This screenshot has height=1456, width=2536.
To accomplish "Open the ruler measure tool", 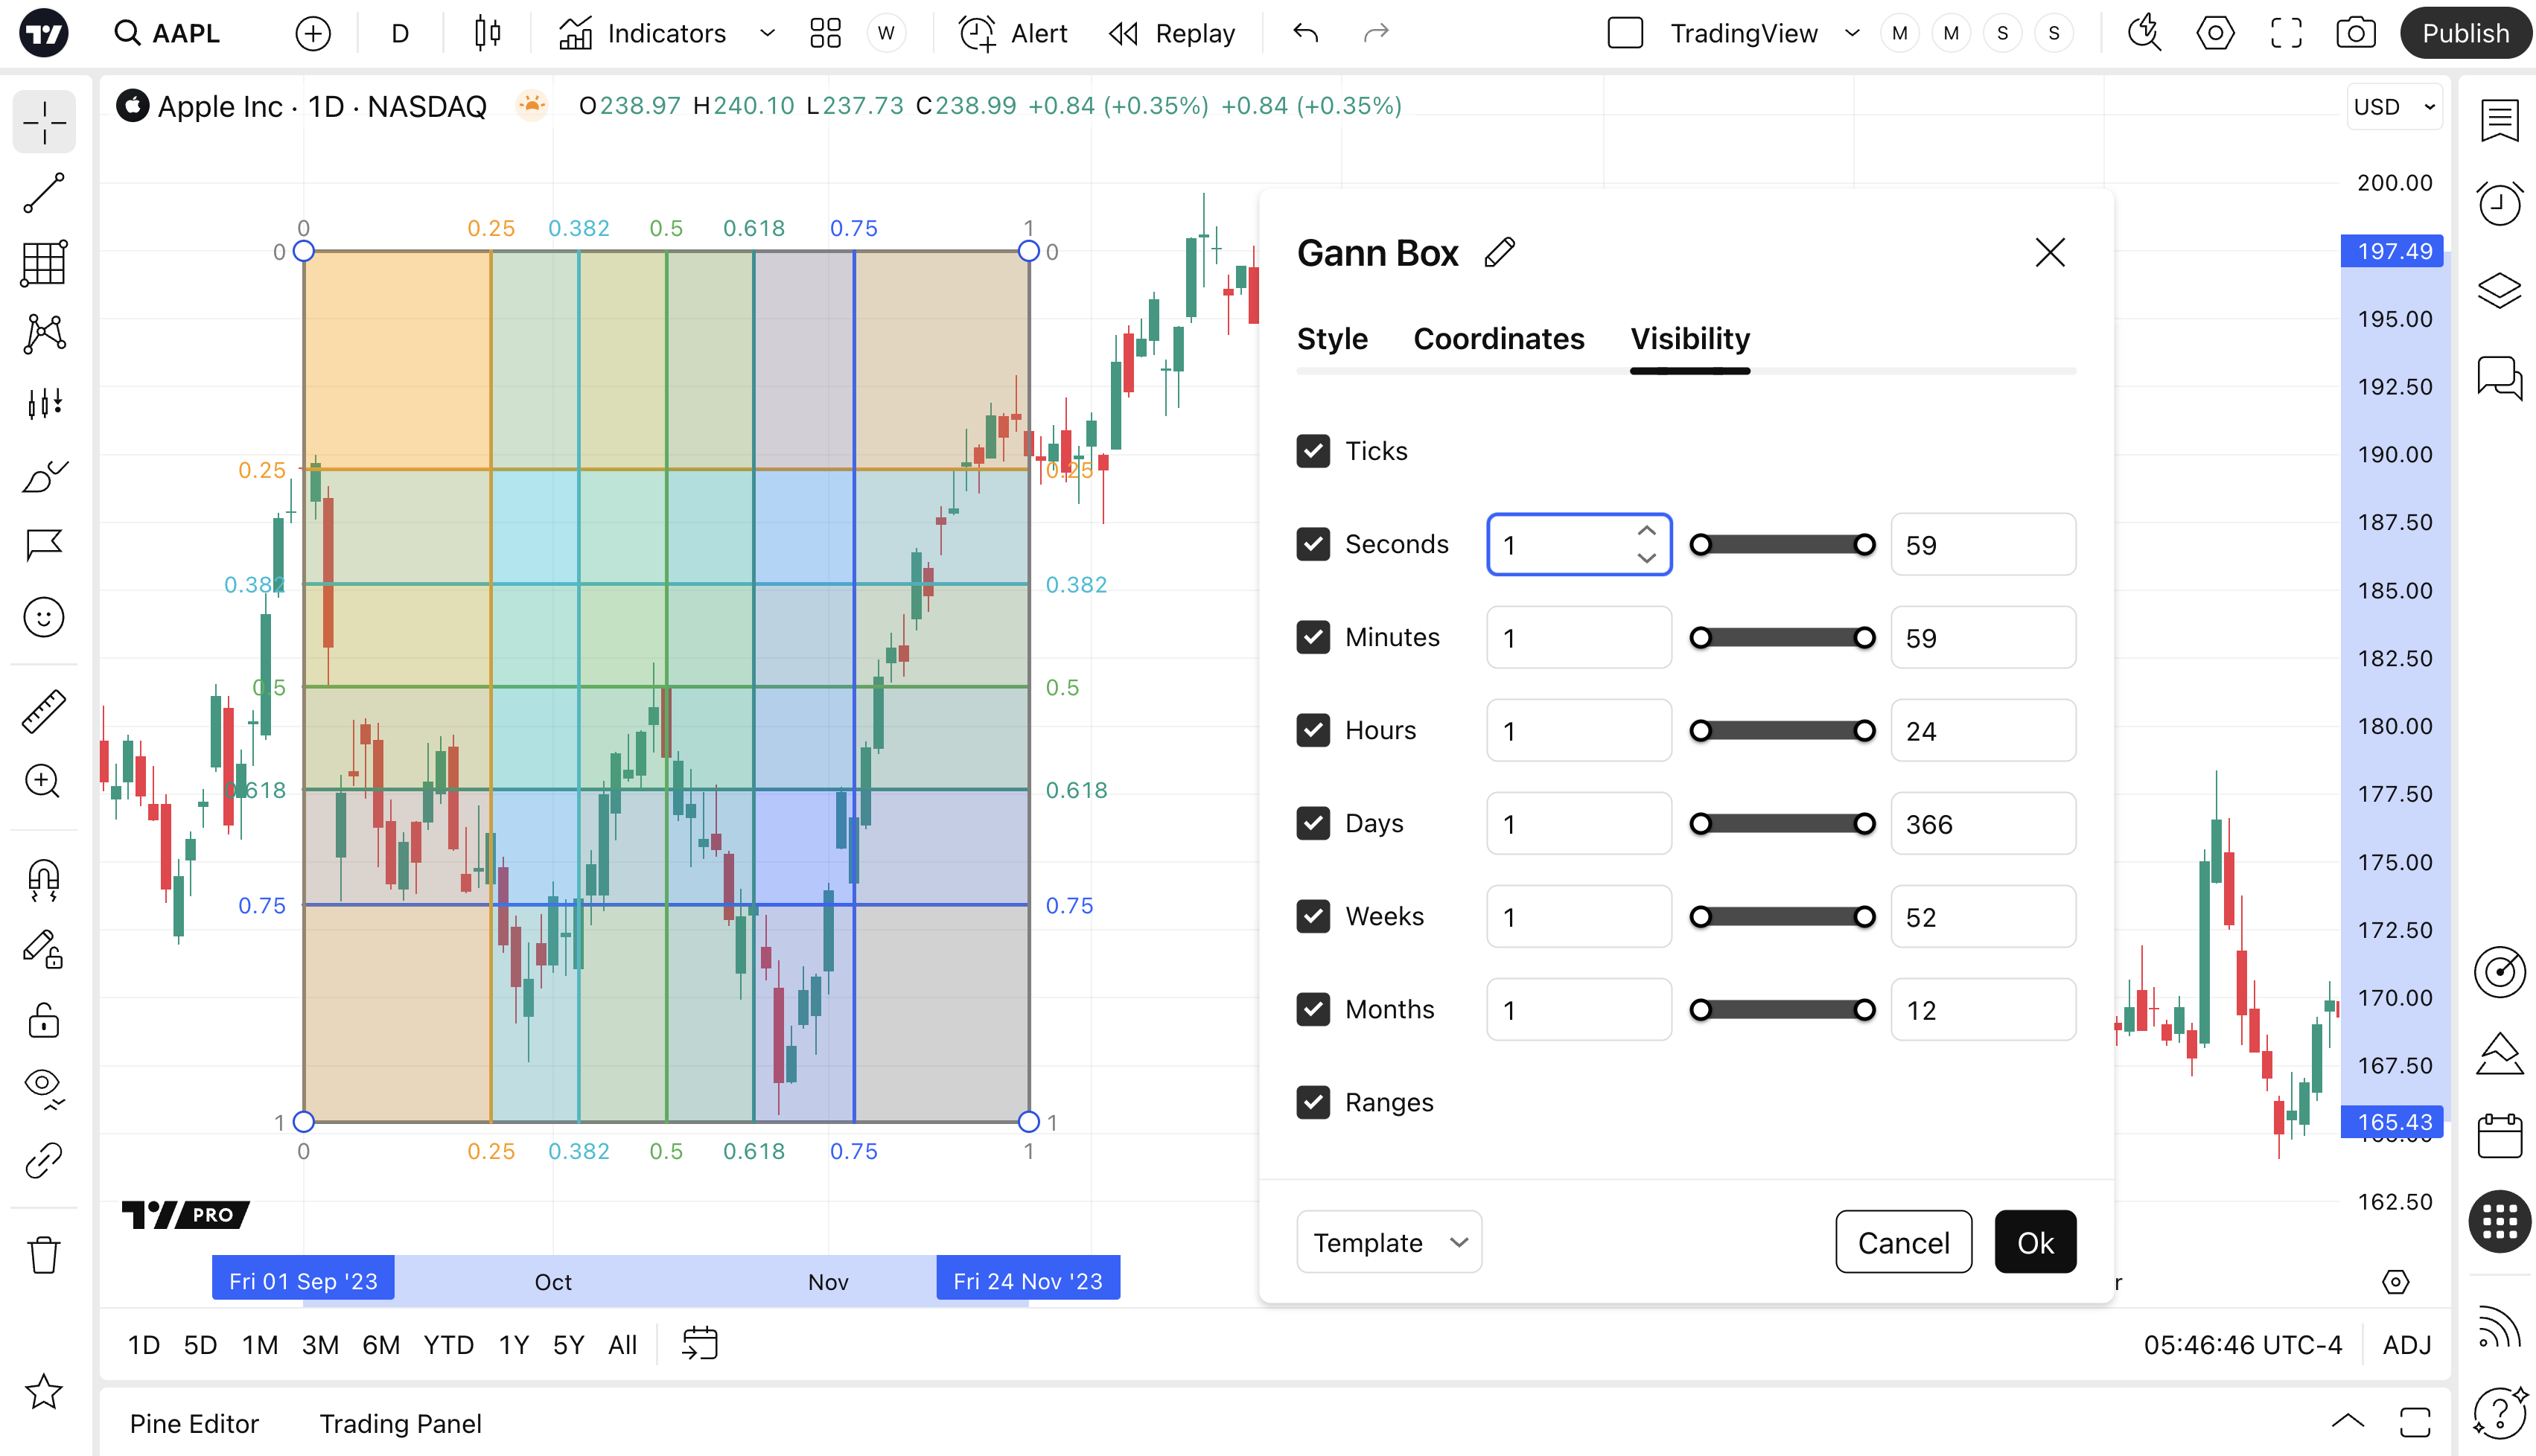I will click(44, 711).
